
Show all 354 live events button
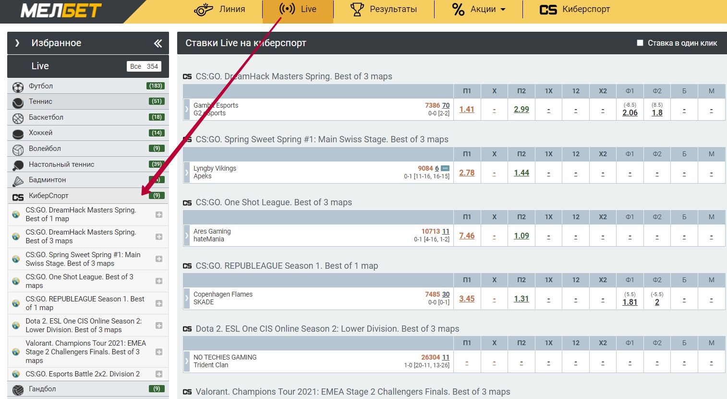pyautogui.click(x=144, y=66)
